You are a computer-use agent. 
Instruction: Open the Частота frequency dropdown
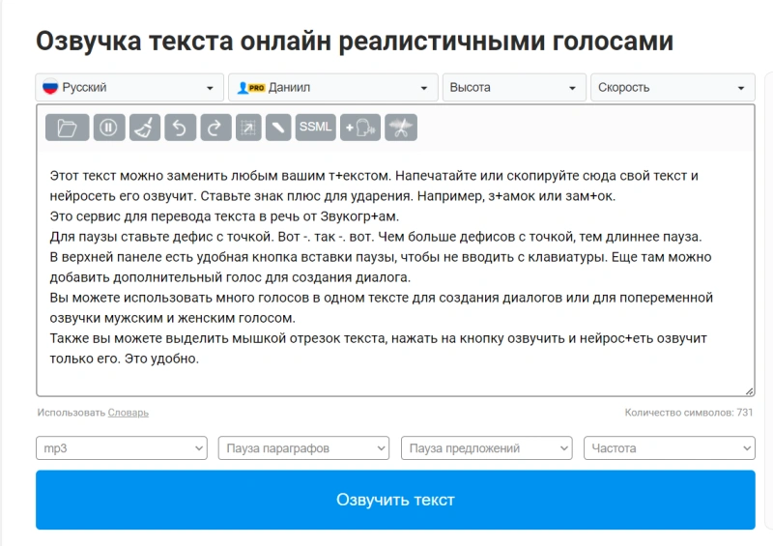pos(670,447)
